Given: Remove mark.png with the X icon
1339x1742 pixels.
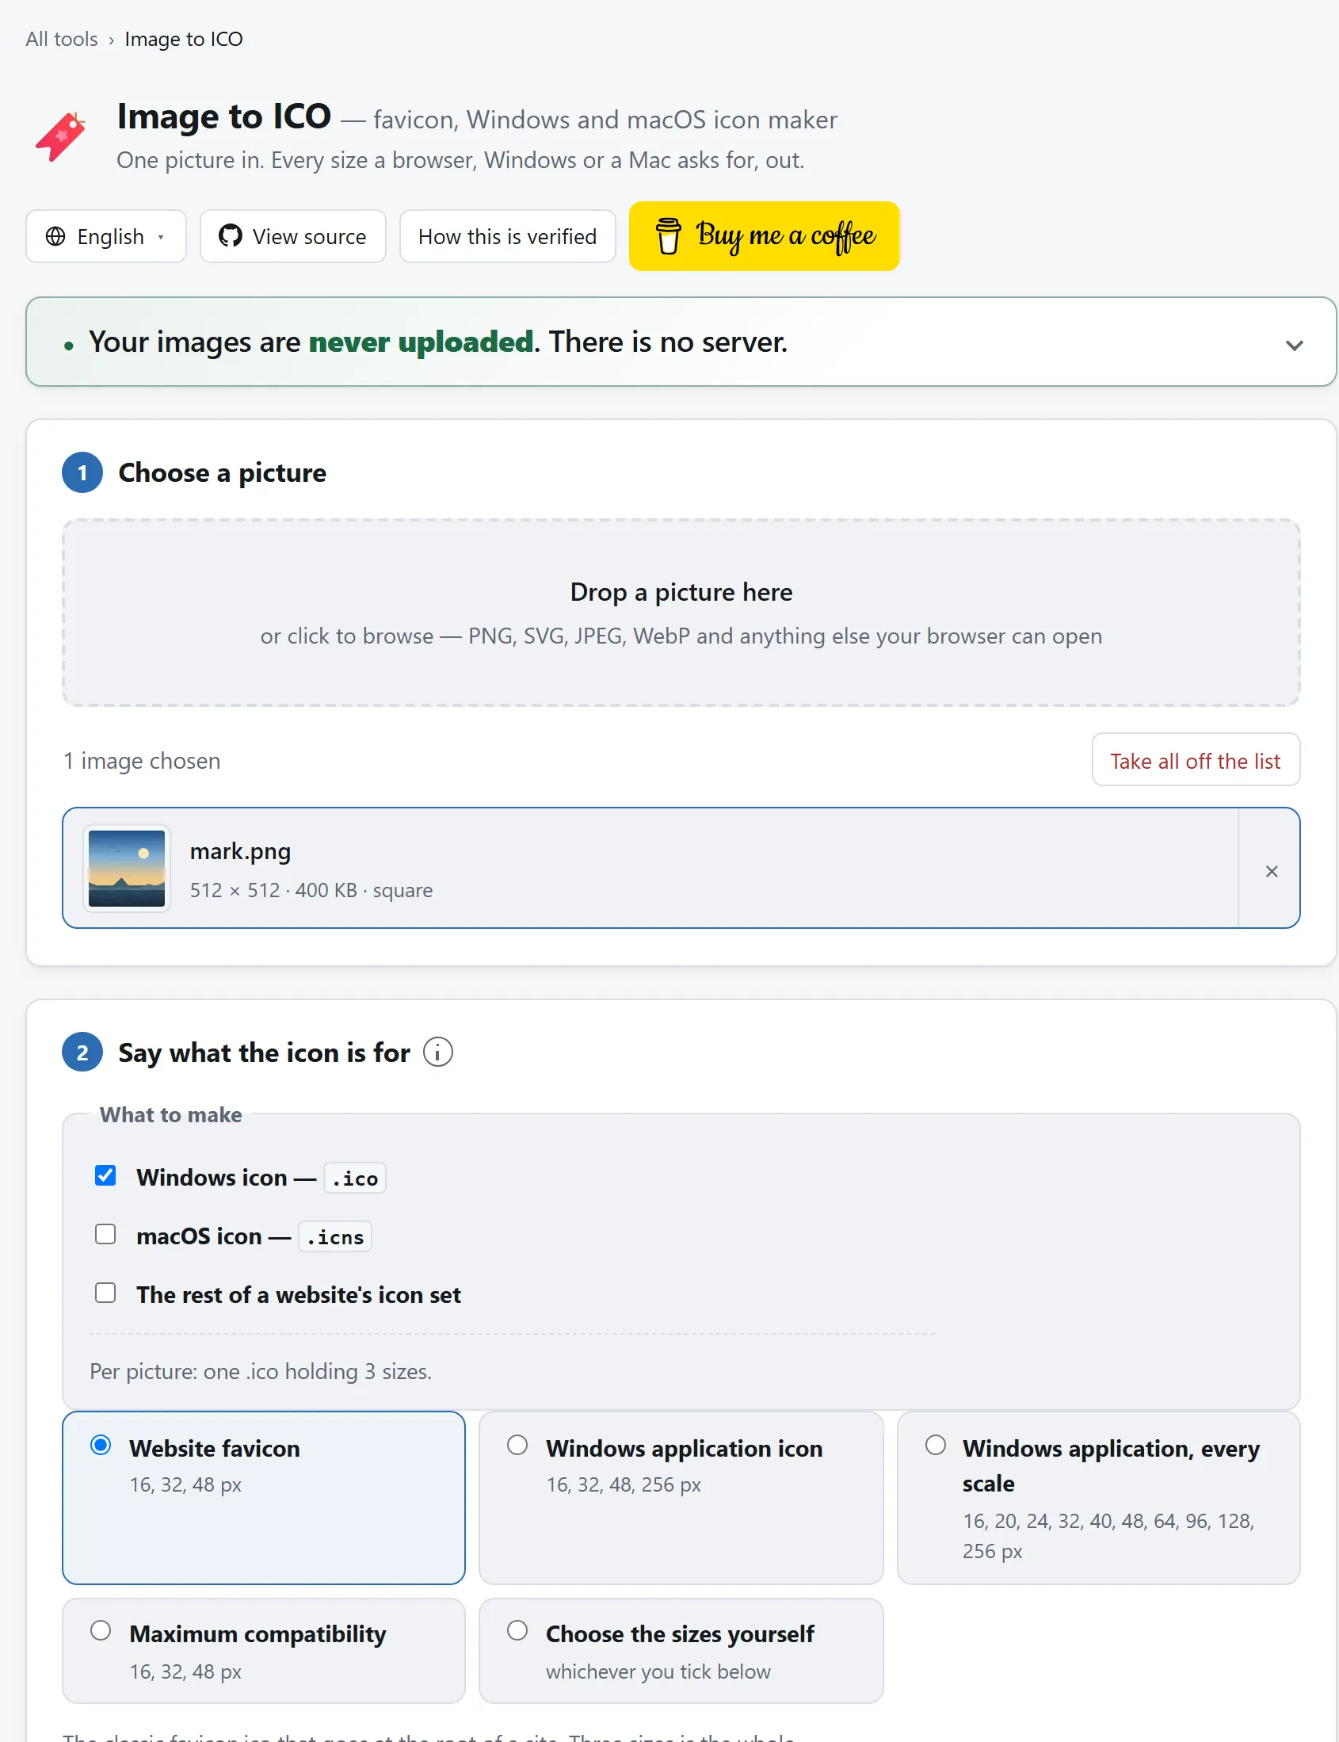Looking at the screenshot, I should (x=1271, y=872).
